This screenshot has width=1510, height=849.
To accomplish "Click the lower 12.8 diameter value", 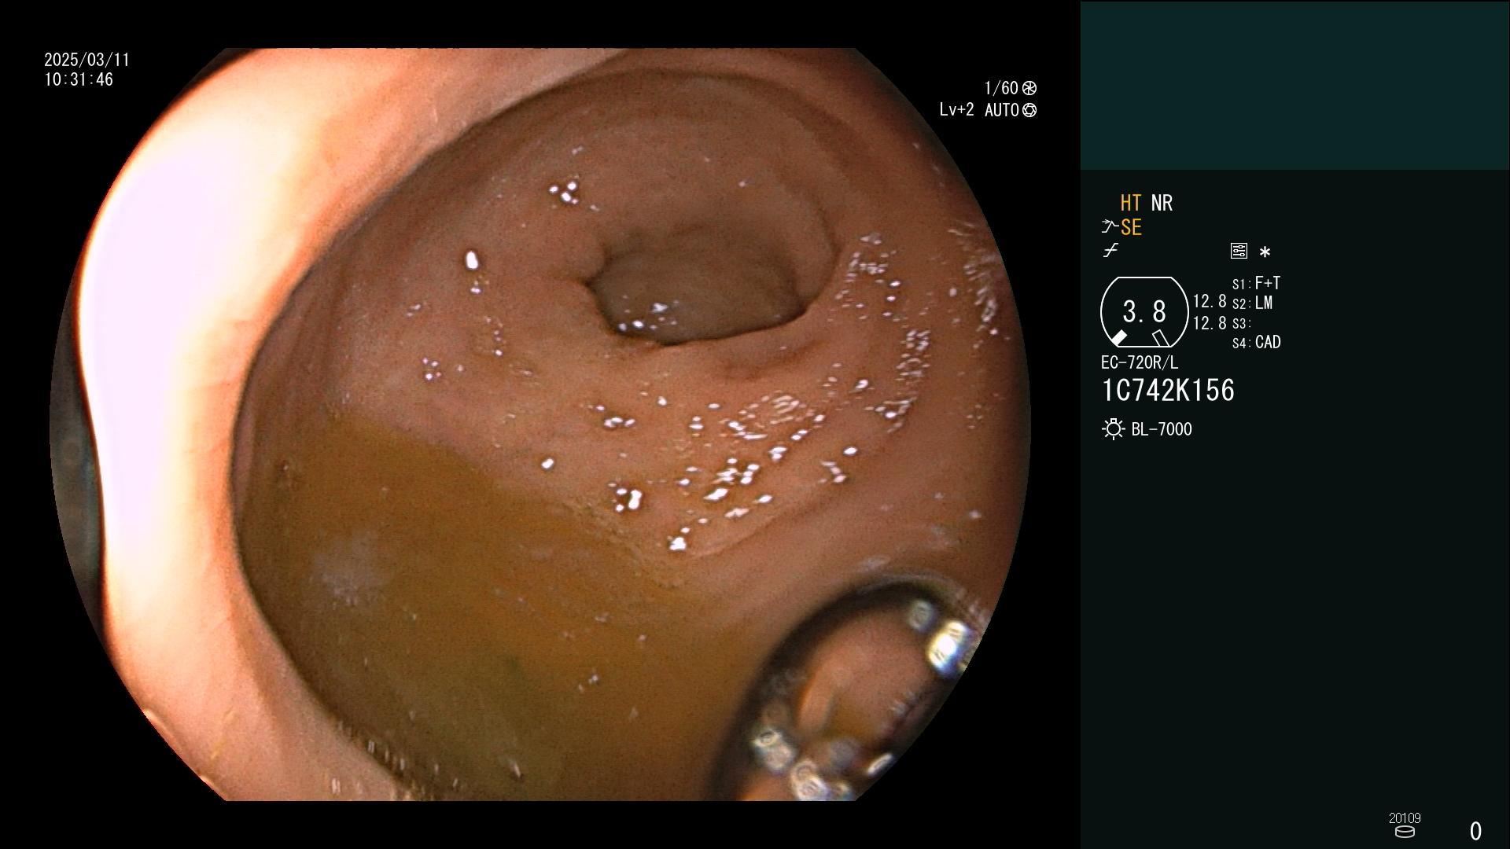I will click(x=1210, y=323).
